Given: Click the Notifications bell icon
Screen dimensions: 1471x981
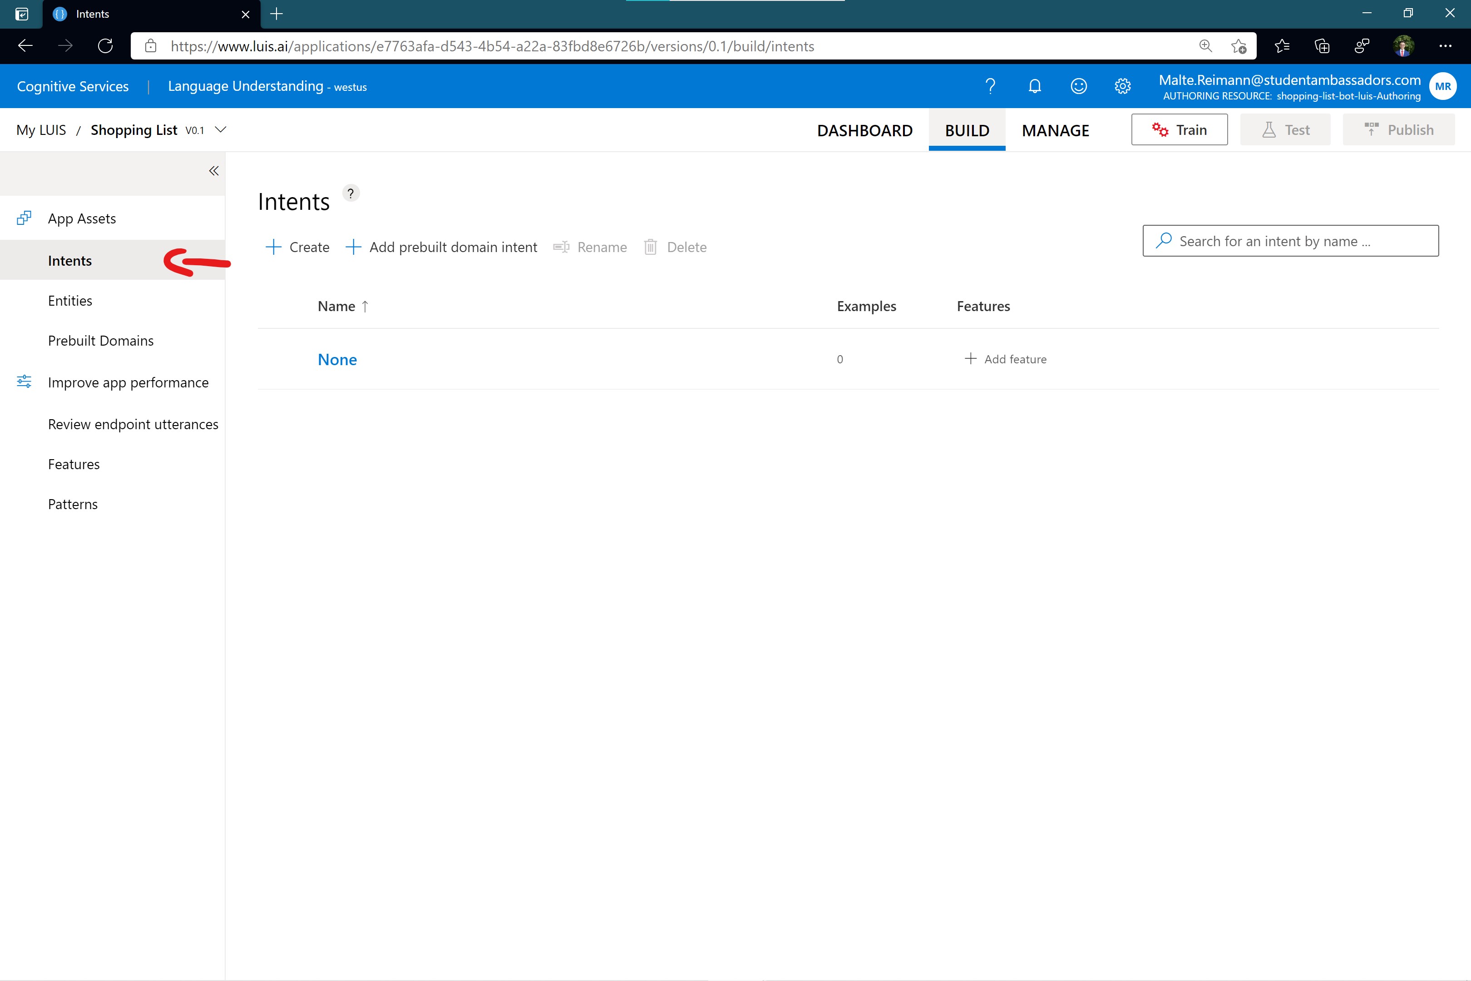Looking at the screenshot, I should pyautogui.click(x=1036, y=86).
